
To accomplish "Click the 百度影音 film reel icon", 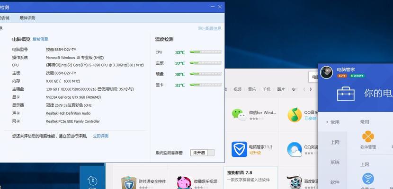I will (295, 183).
